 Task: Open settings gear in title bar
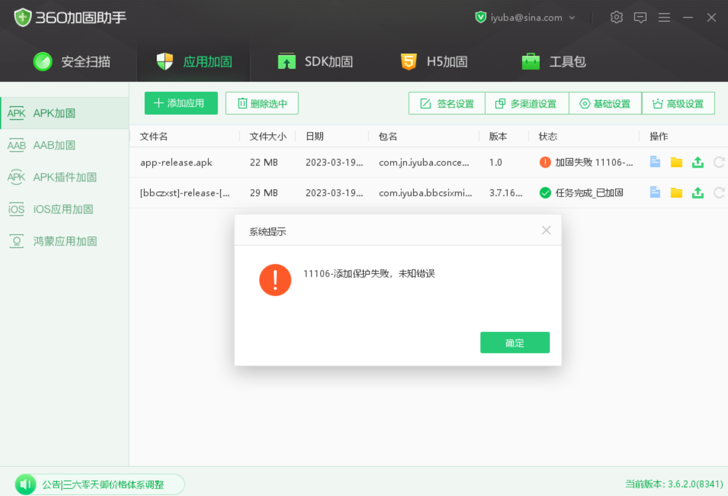point(616,17)
